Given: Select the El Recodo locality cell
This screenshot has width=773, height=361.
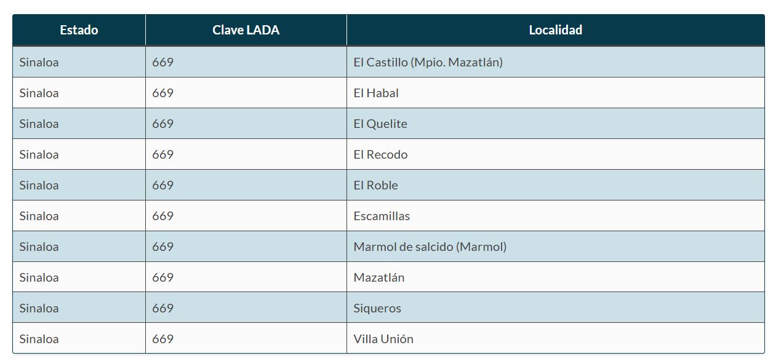Looking at the screenshot, I should click(x=380, y=154).
